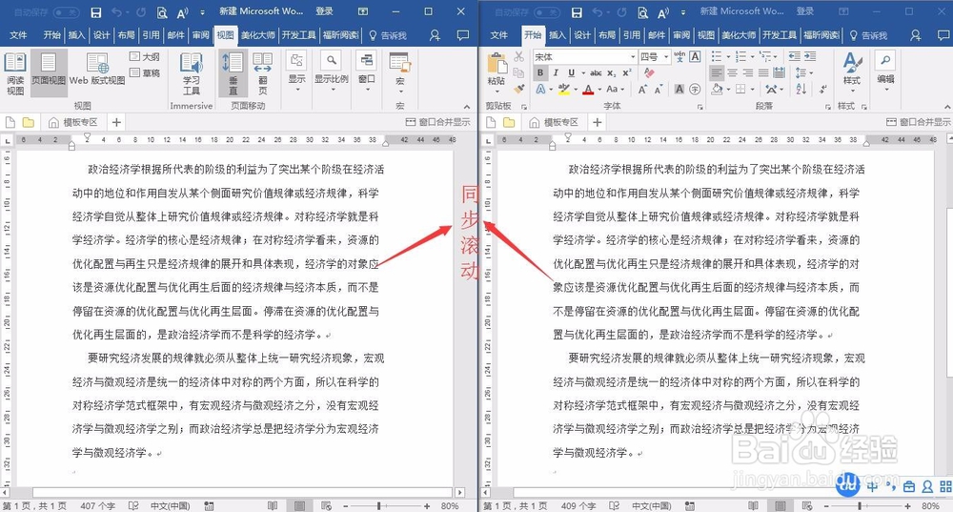Toggle Outline view in left window

click(145, 56)
